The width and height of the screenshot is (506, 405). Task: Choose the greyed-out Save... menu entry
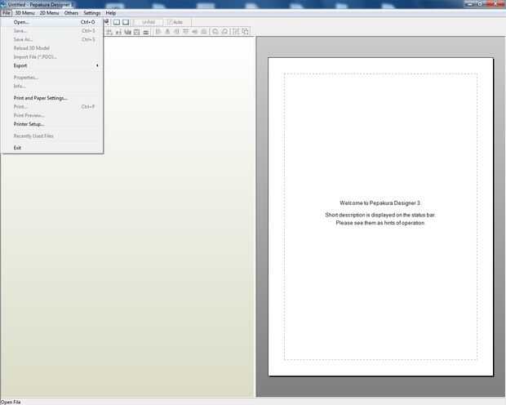(52, 31)
